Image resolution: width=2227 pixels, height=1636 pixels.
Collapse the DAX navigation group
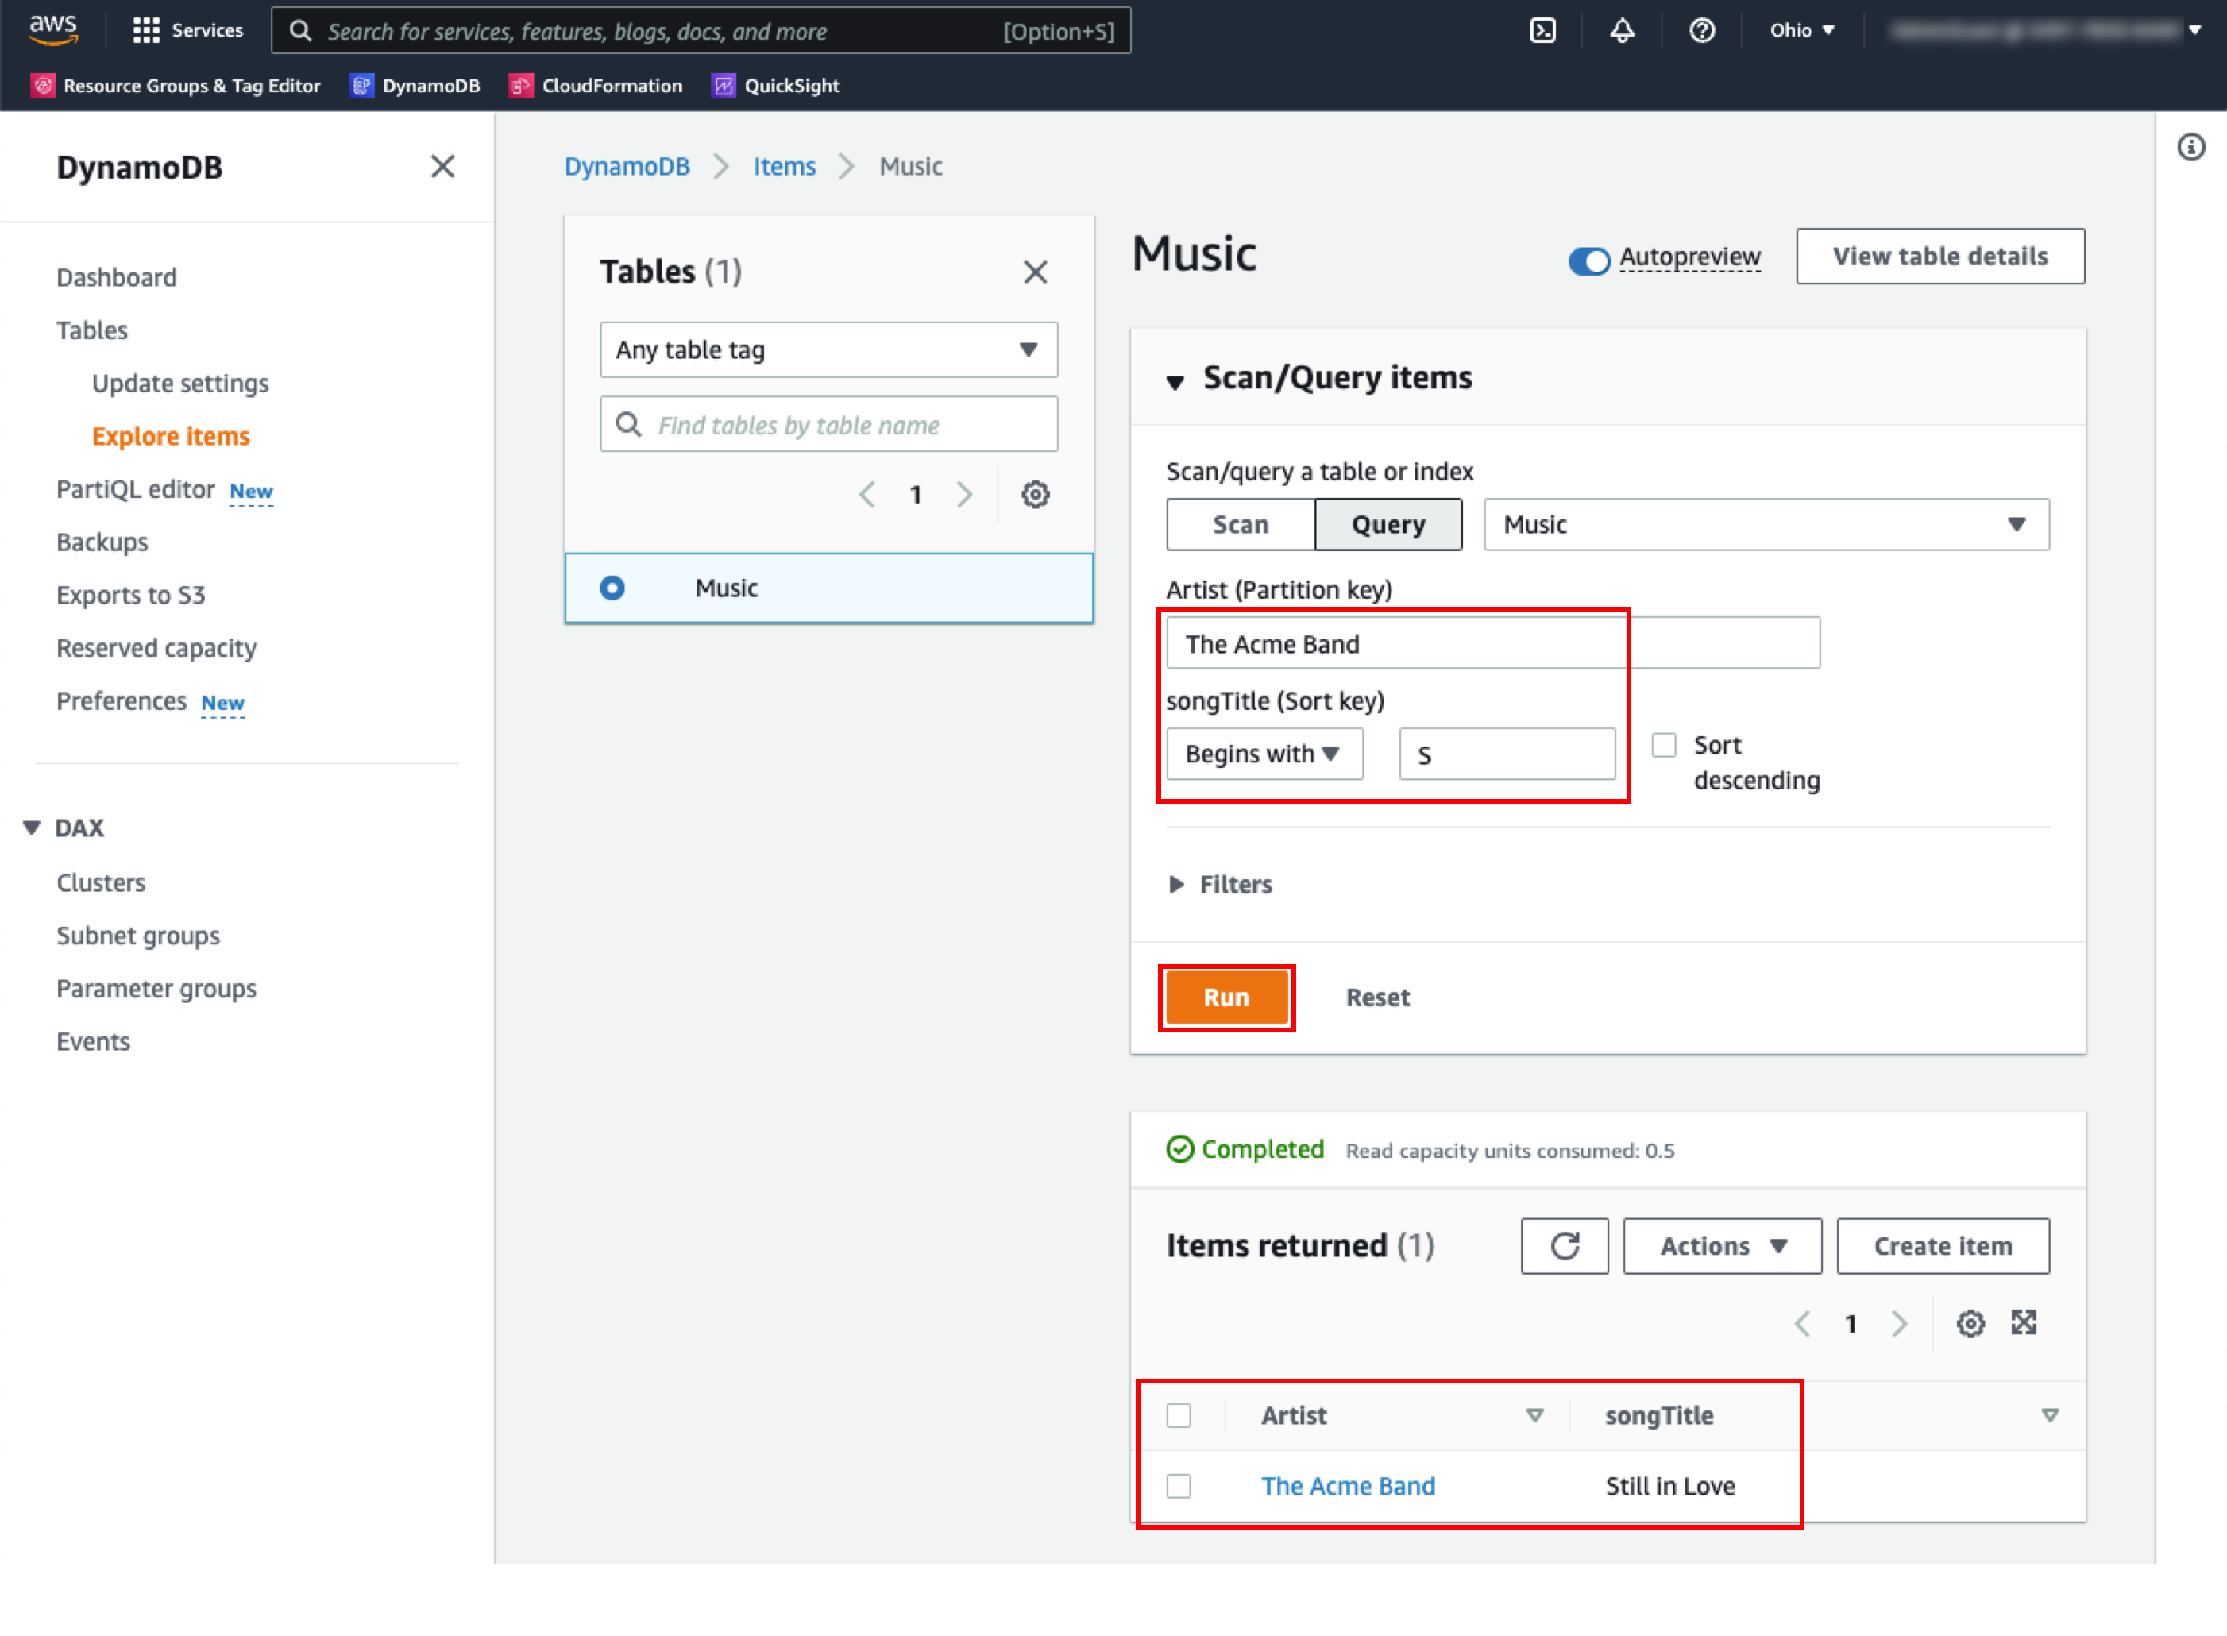tap(33, 828)
